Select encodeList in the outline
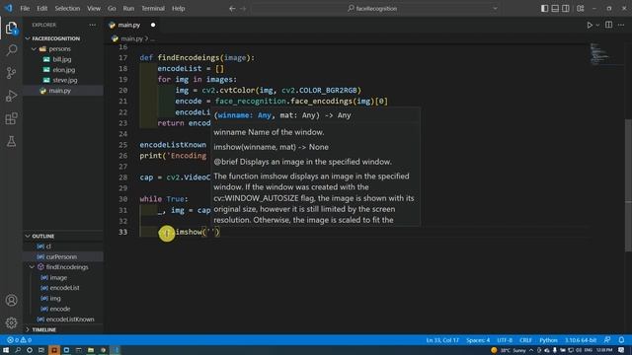 (x=64, y=288)
